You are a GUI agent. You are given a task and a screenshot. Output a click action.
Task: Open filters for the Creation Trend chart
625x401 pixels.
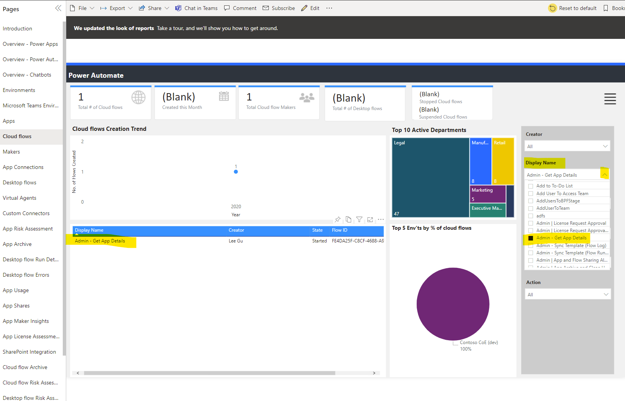[x=359, y=219]
